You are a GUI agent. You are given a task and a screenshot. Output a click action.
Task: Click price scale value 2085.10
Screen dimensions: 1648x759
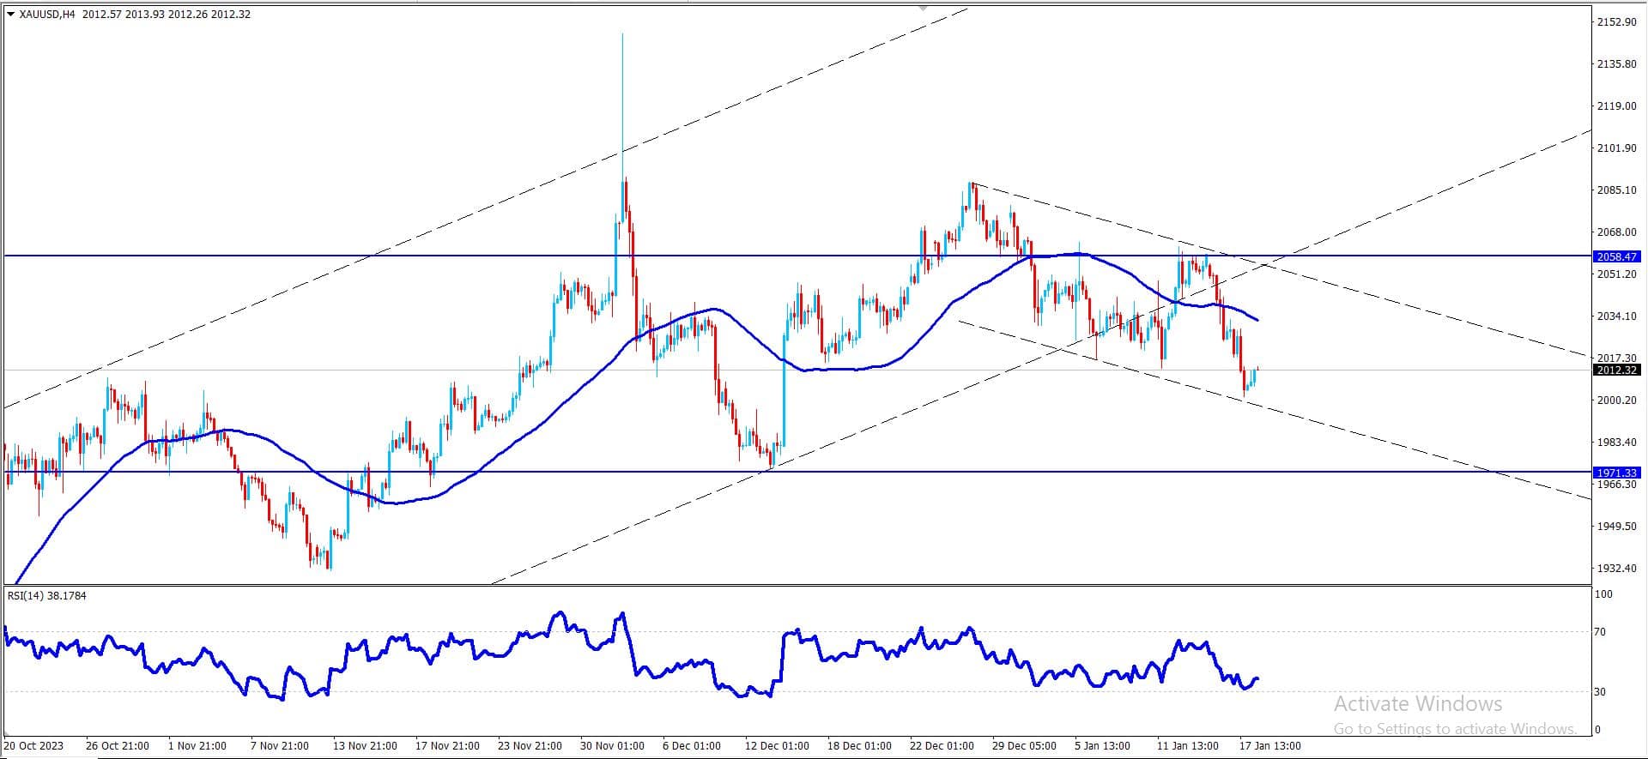[x=1616, y=190]
